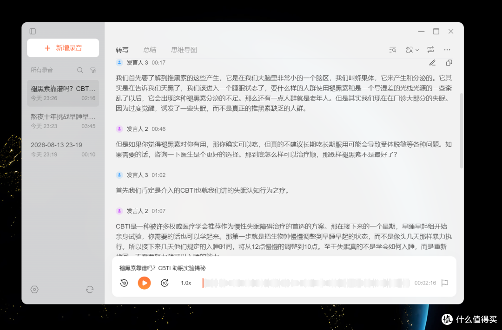Click the sync refresh icon in sidebar
502x330 pixels.
pos(90,290)
